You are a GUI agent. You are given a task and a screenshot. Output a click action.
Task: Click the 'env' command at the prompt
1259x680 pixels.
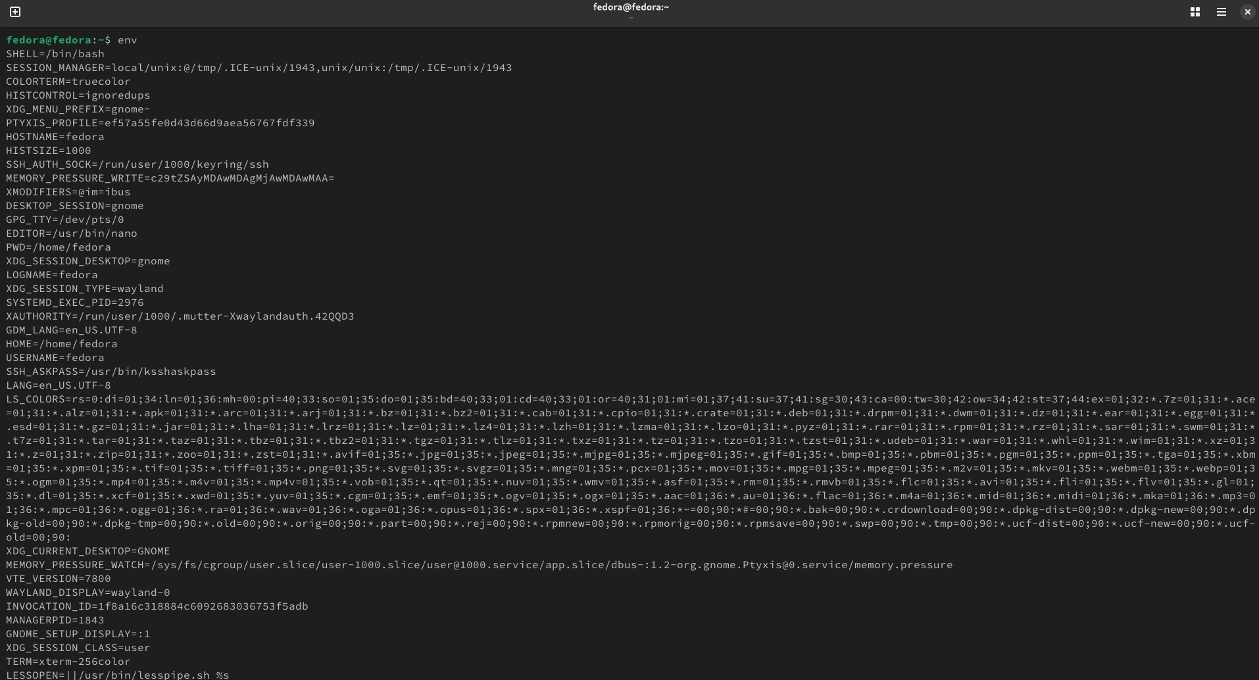127,40
